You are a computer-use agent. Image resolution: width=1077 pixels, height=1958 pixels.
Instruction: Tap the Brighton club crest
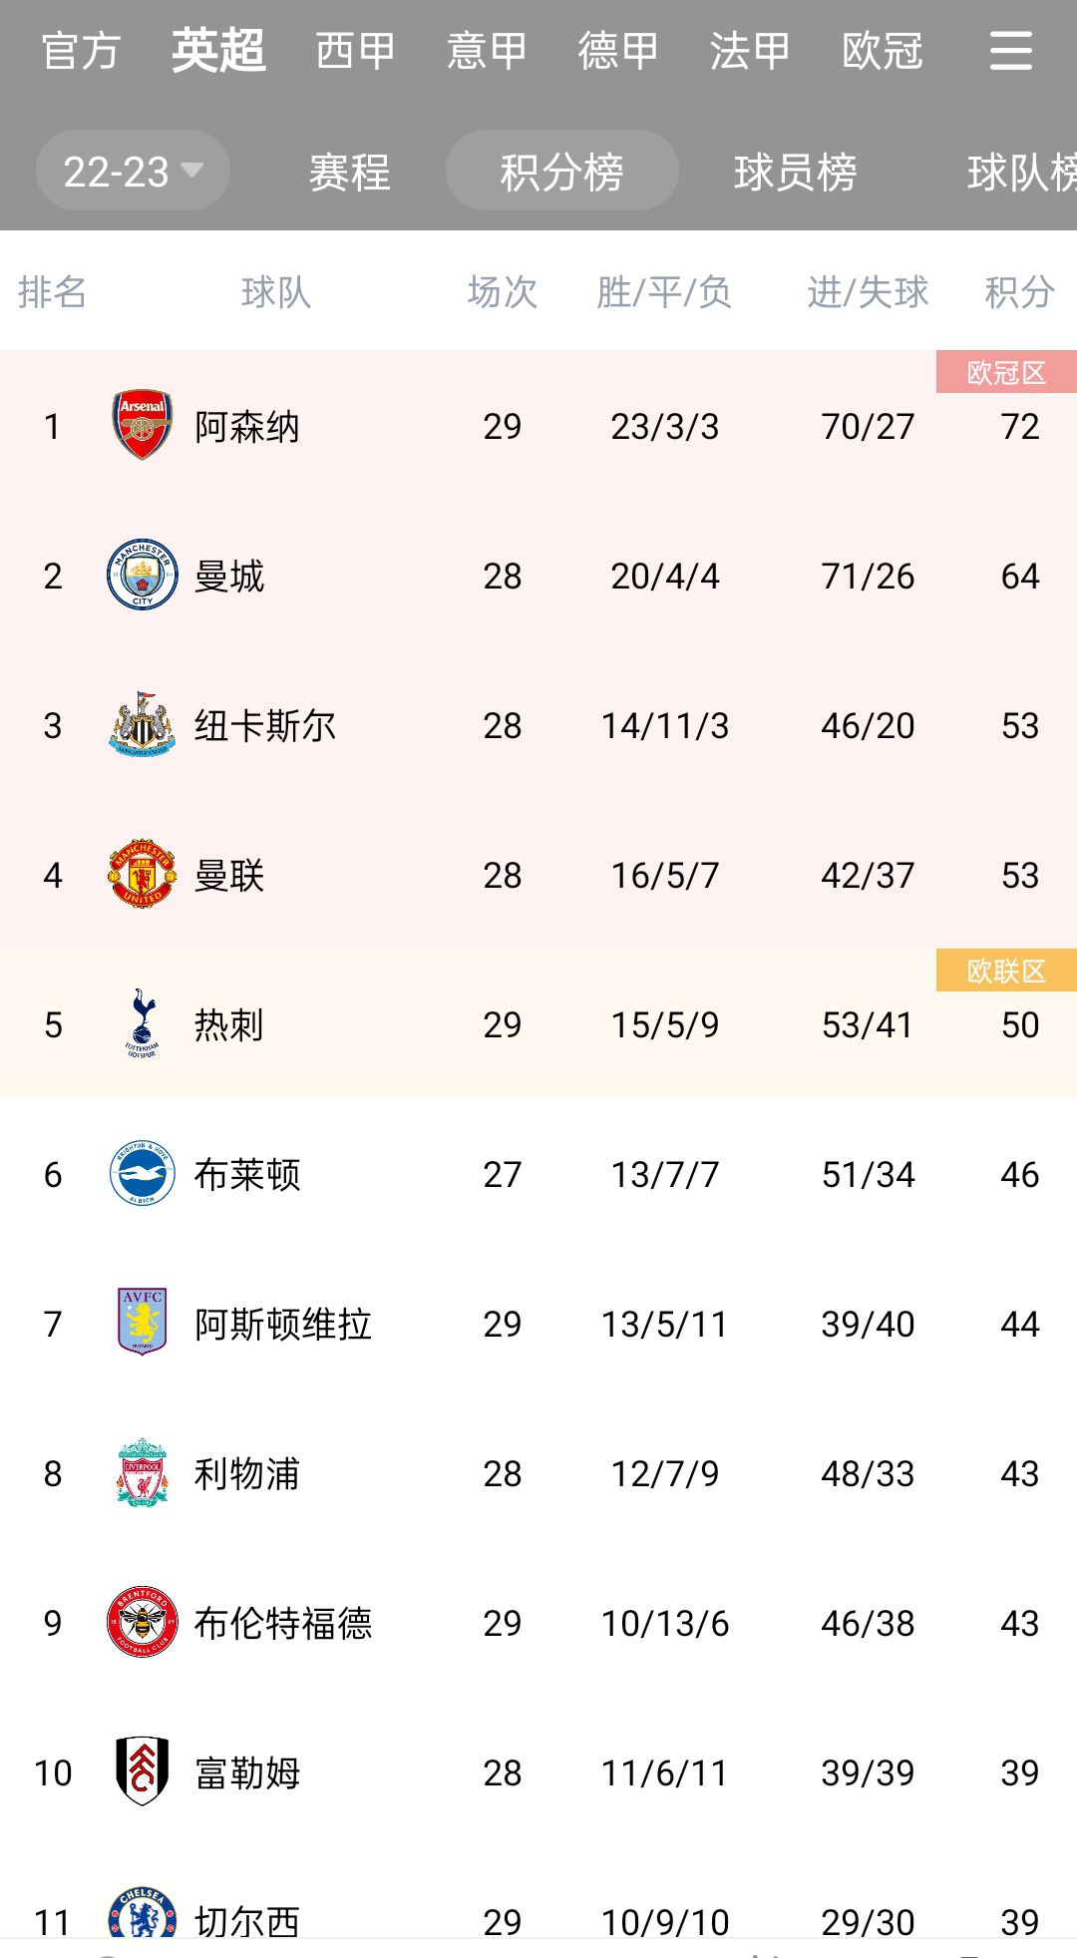142,1173
